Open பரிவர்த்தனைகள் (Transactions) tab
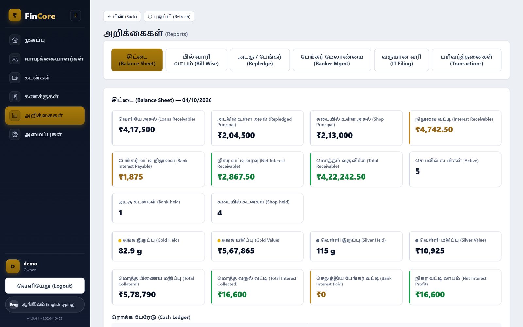Image resolution: width=523 pixels, height=327 pixels. pyautogui.click(x=466, y=60)
